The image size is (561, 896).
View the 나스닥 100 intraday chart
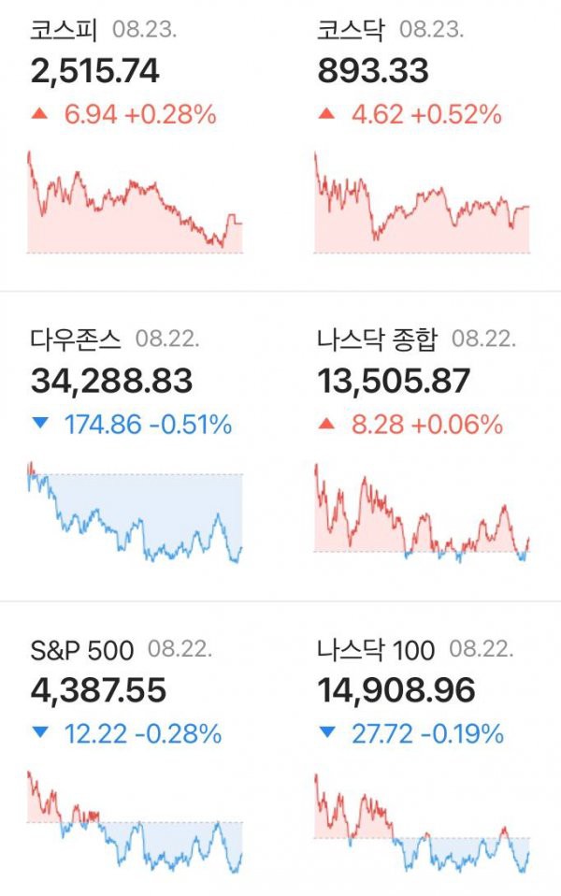coord(423,823)
